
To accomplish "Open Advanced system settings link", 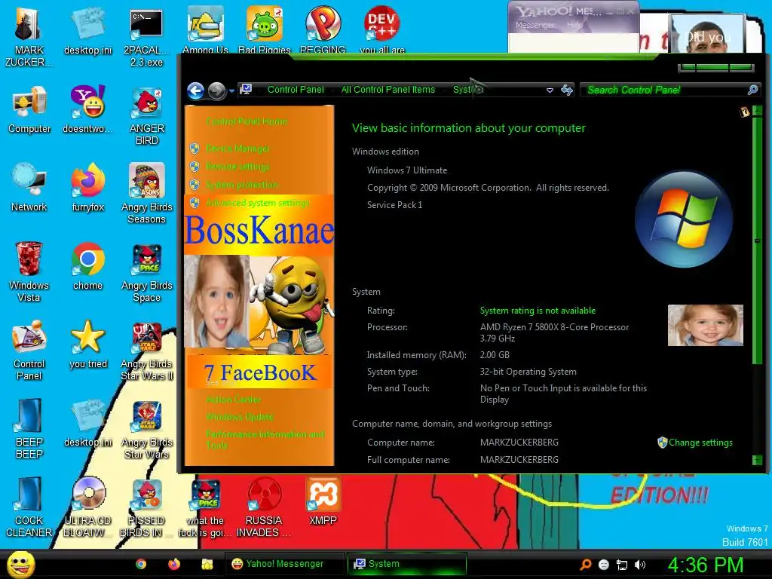I will click(257, 203).
